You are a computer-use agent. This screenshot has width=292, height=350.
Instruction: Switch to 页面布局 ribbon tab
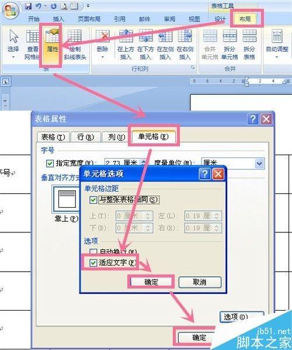[89, 19]
